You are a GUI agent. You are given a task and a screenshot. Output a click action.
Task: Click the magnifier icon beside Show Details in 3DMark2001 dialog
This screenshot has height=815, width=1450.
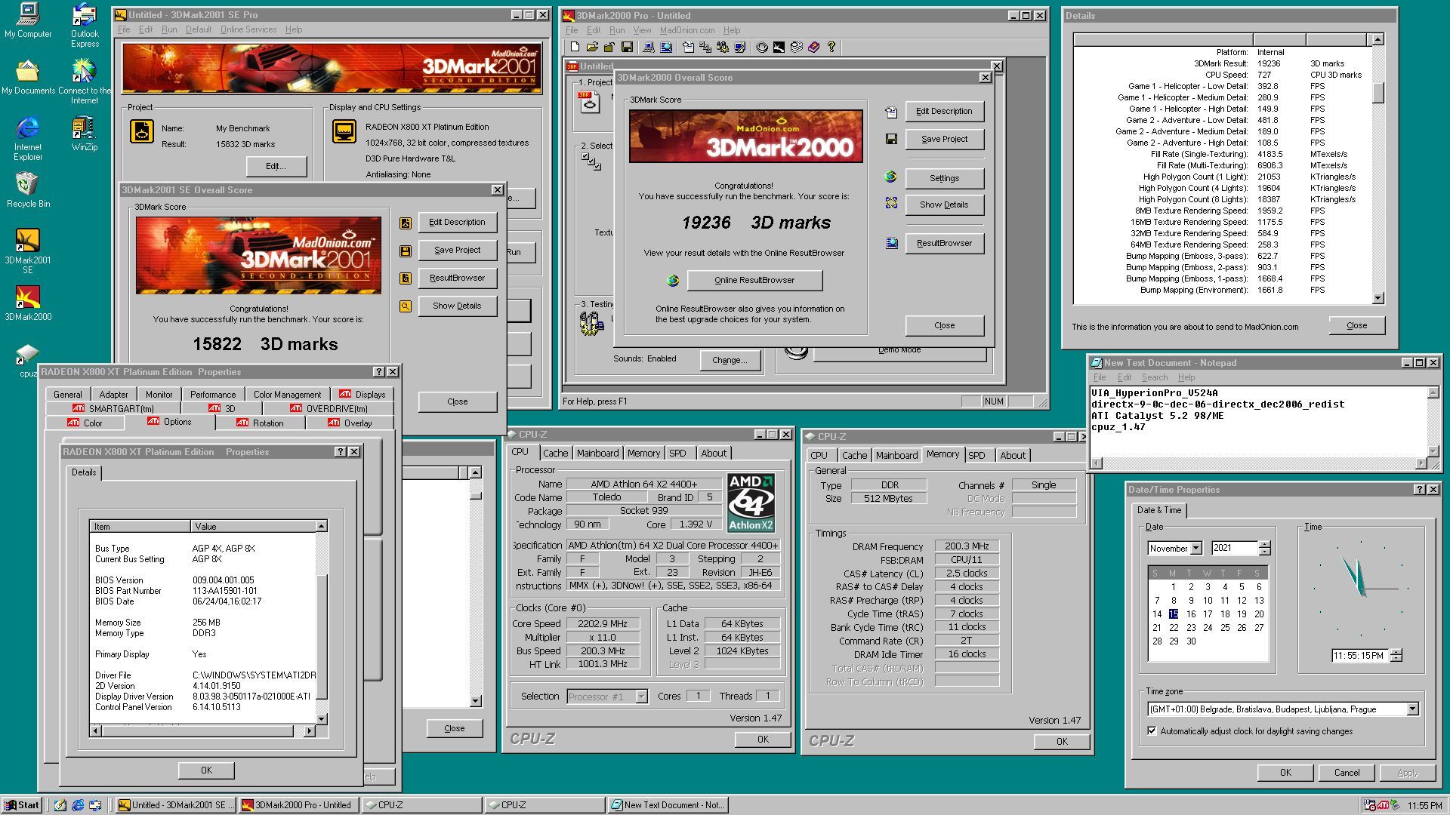point(406,306)
